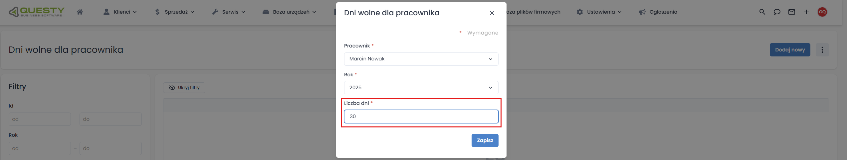Open the Serwis menu
The height and width of the screenshot is (160, 847).
click(229, 12)
